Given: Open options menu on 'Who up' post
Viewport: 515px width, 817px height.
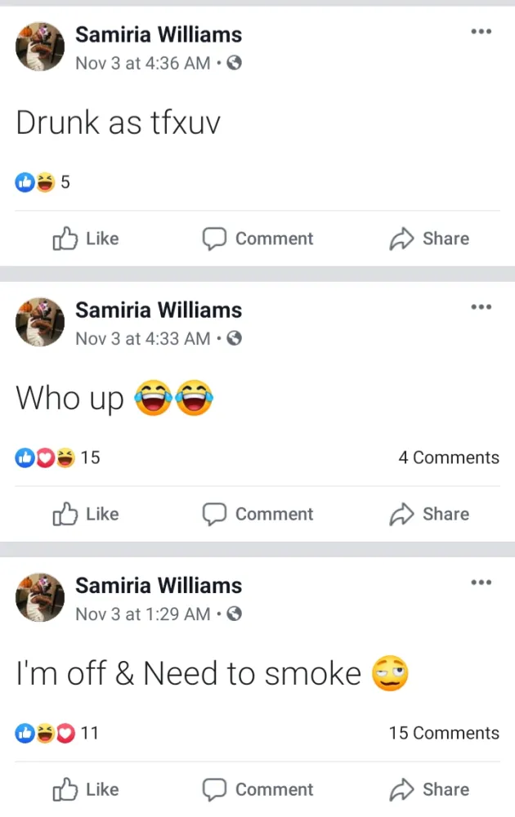Looking at the screenshot, I should (481, 307).
